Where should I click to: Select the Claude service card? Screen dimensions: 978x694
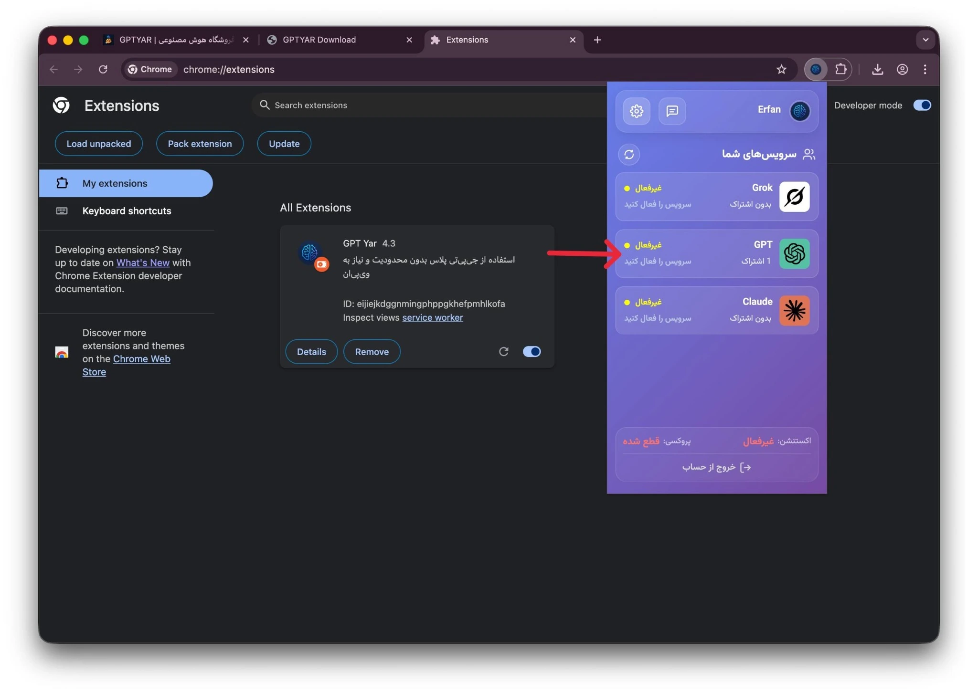[x=716, y=310]
